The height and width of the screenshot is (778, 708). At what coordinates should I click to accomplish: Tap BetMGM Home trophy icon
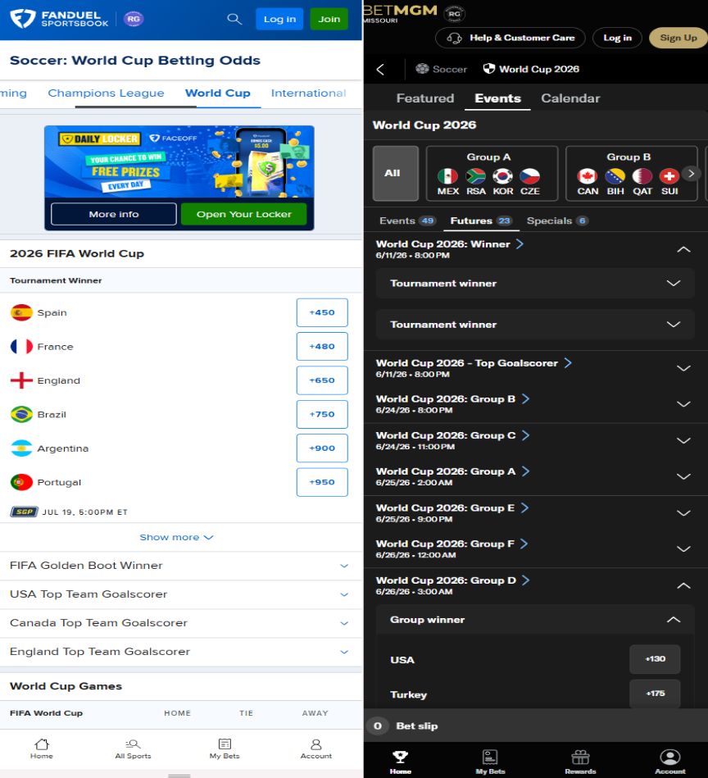coord(400,761)
